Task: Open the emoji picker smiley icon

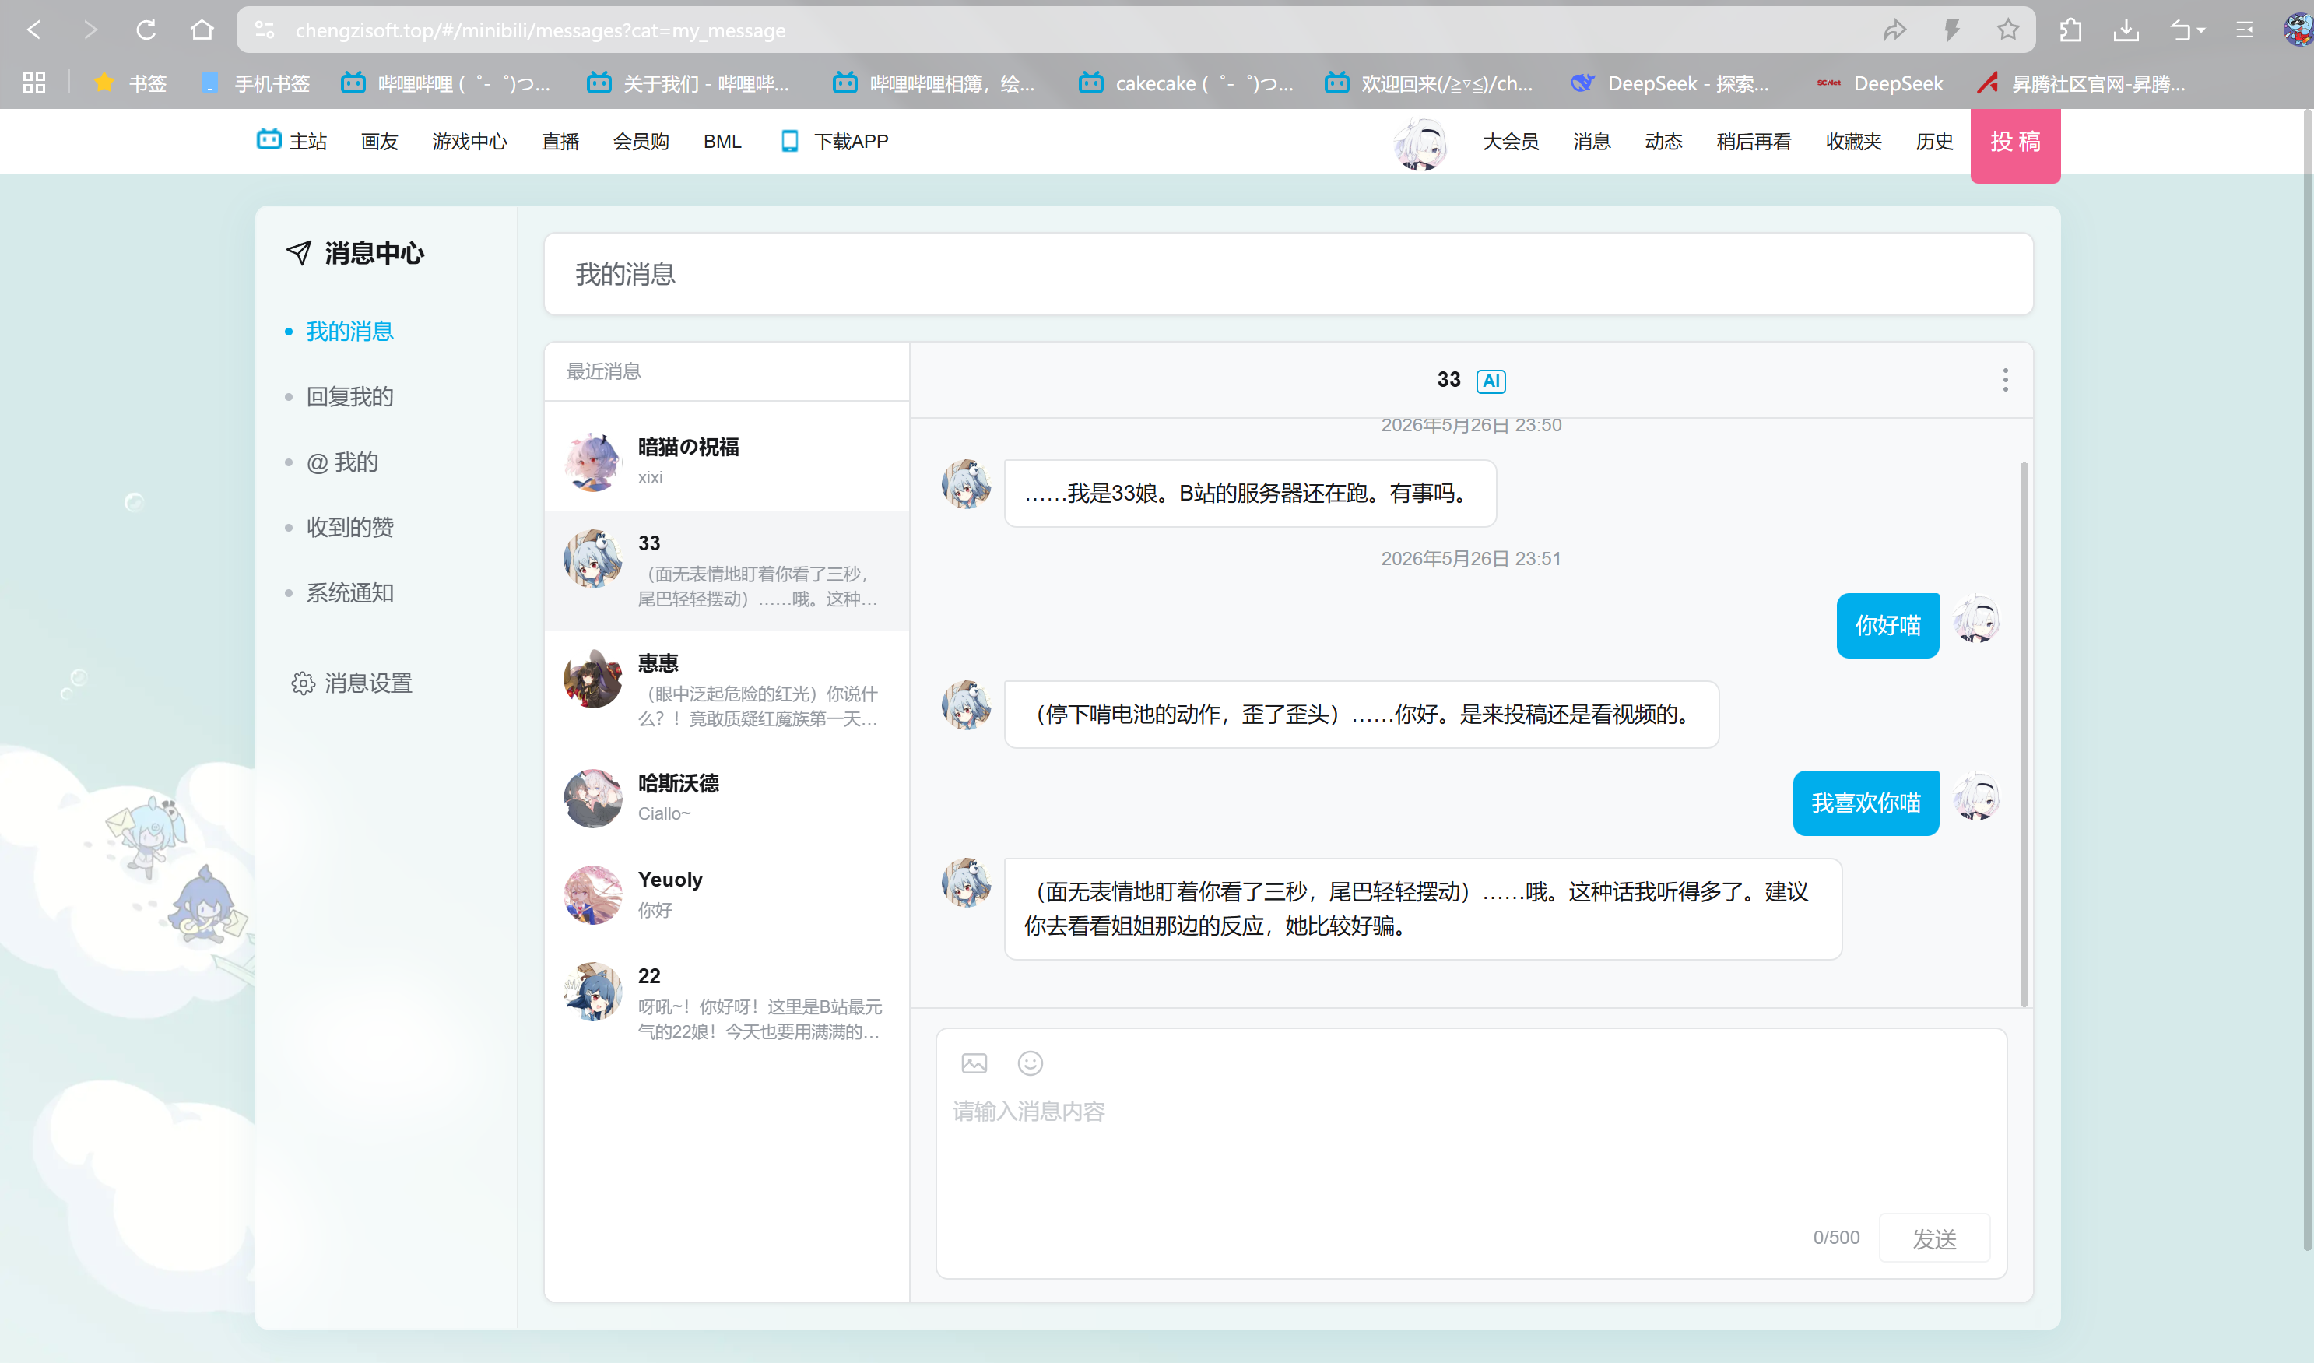Action: (1031, 1063)
